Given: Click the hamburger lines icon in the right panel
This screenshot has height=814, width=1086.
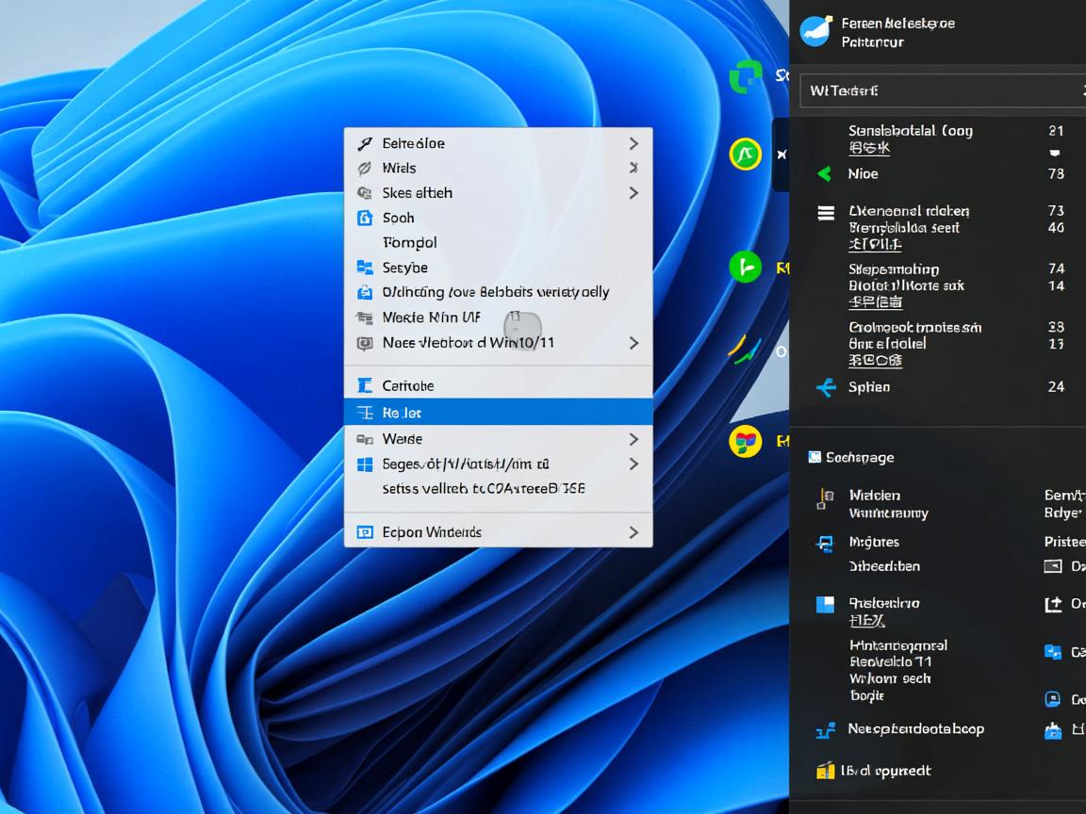Looking at the screenshot, I should pyautogui.click(x=826, y=214).
